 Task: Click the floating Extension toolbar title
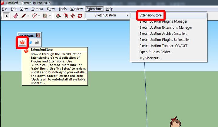tap(27, 36)
